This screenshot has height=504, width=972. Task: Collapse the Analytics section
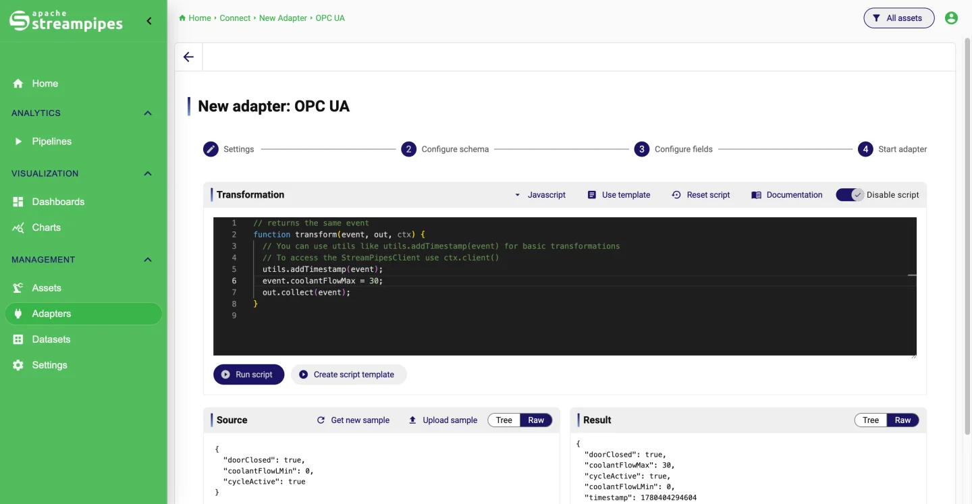[x=148, y=113]
